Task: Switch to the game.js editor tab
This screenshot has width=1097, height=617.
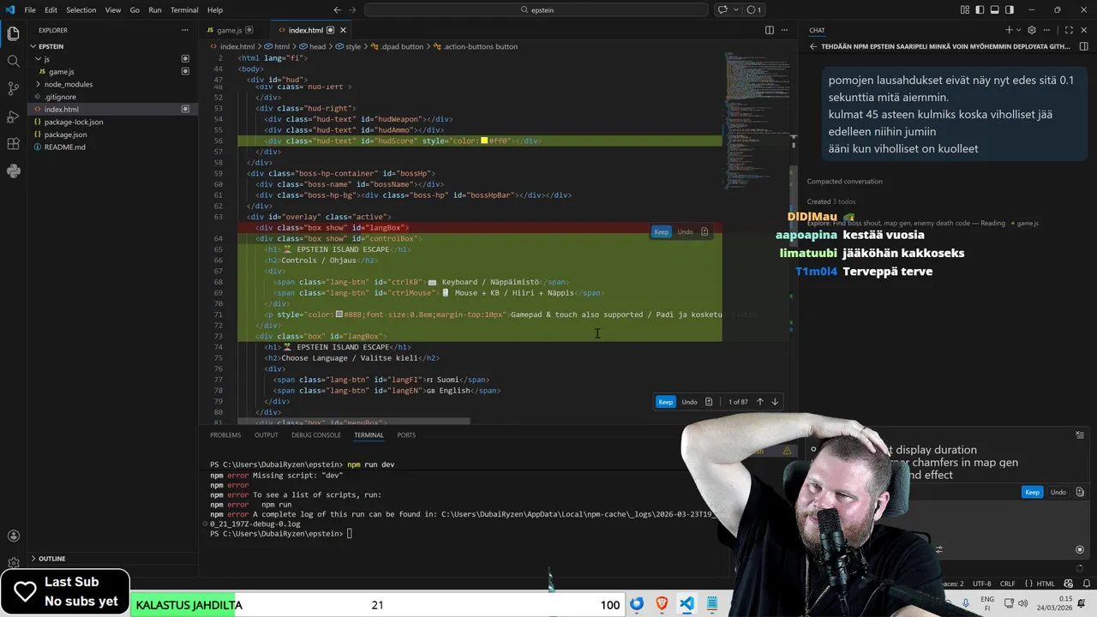Action: [x=229, y=30]
